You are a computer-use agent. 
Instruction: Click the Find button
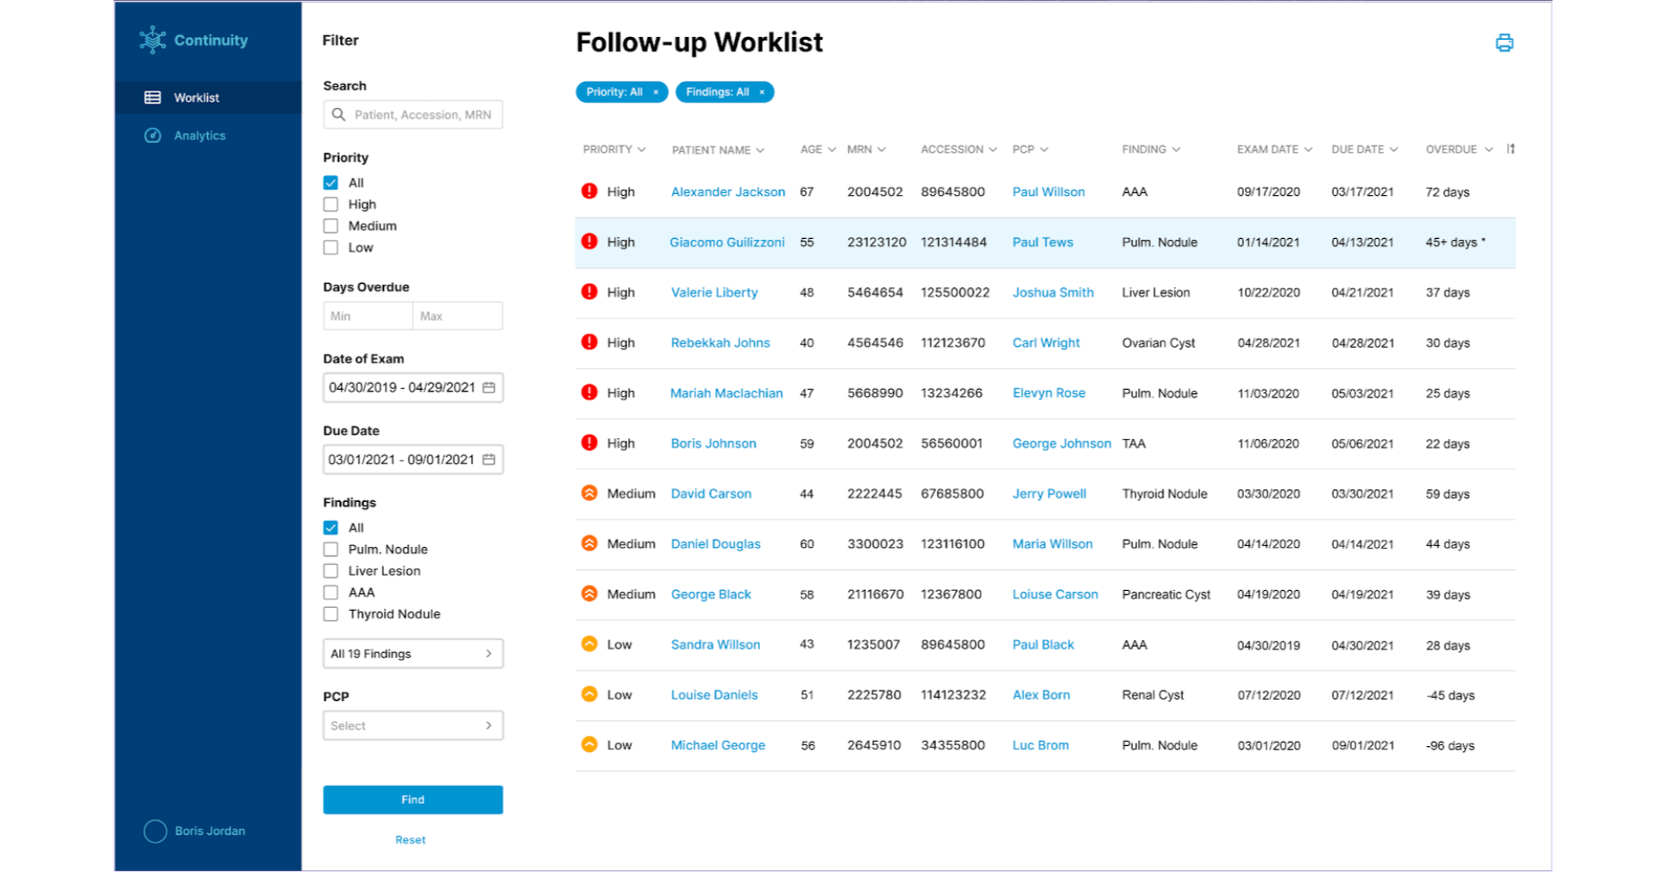pyautogui.click(x=412, y=800)
